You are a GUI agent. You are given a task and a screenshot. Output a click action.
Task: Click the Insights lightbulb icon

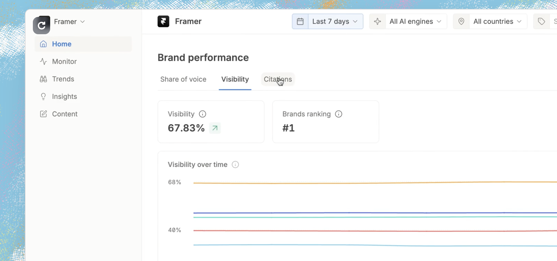(x=43, y=97)
